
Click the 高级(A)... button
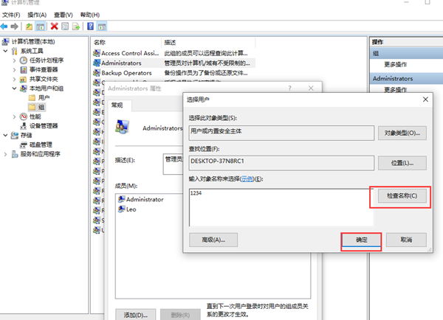point(213,240)
